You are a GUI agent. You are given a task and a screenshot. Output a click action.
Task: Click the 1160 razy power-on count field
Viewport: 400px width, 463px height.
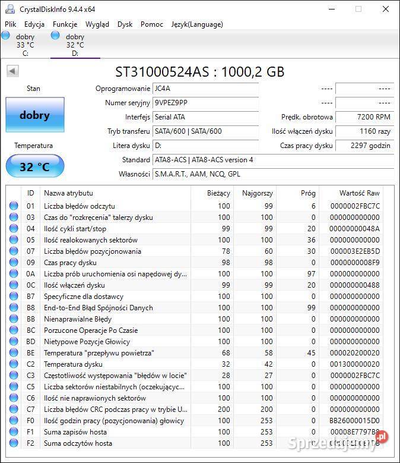pos(365,131)
